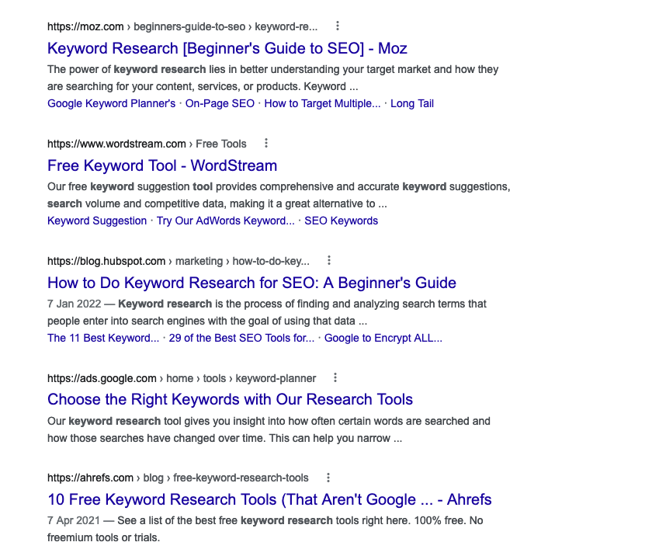Viewport: 659px width, 556px height.
Task: Click the WordStream snippet starting 'Our free keyword'
Action: 279,195
